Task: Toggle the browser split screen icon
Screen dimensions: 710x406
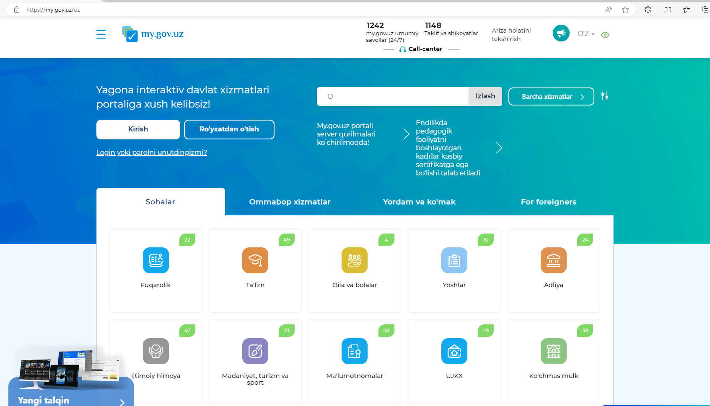Action: [x=668, y=10]
